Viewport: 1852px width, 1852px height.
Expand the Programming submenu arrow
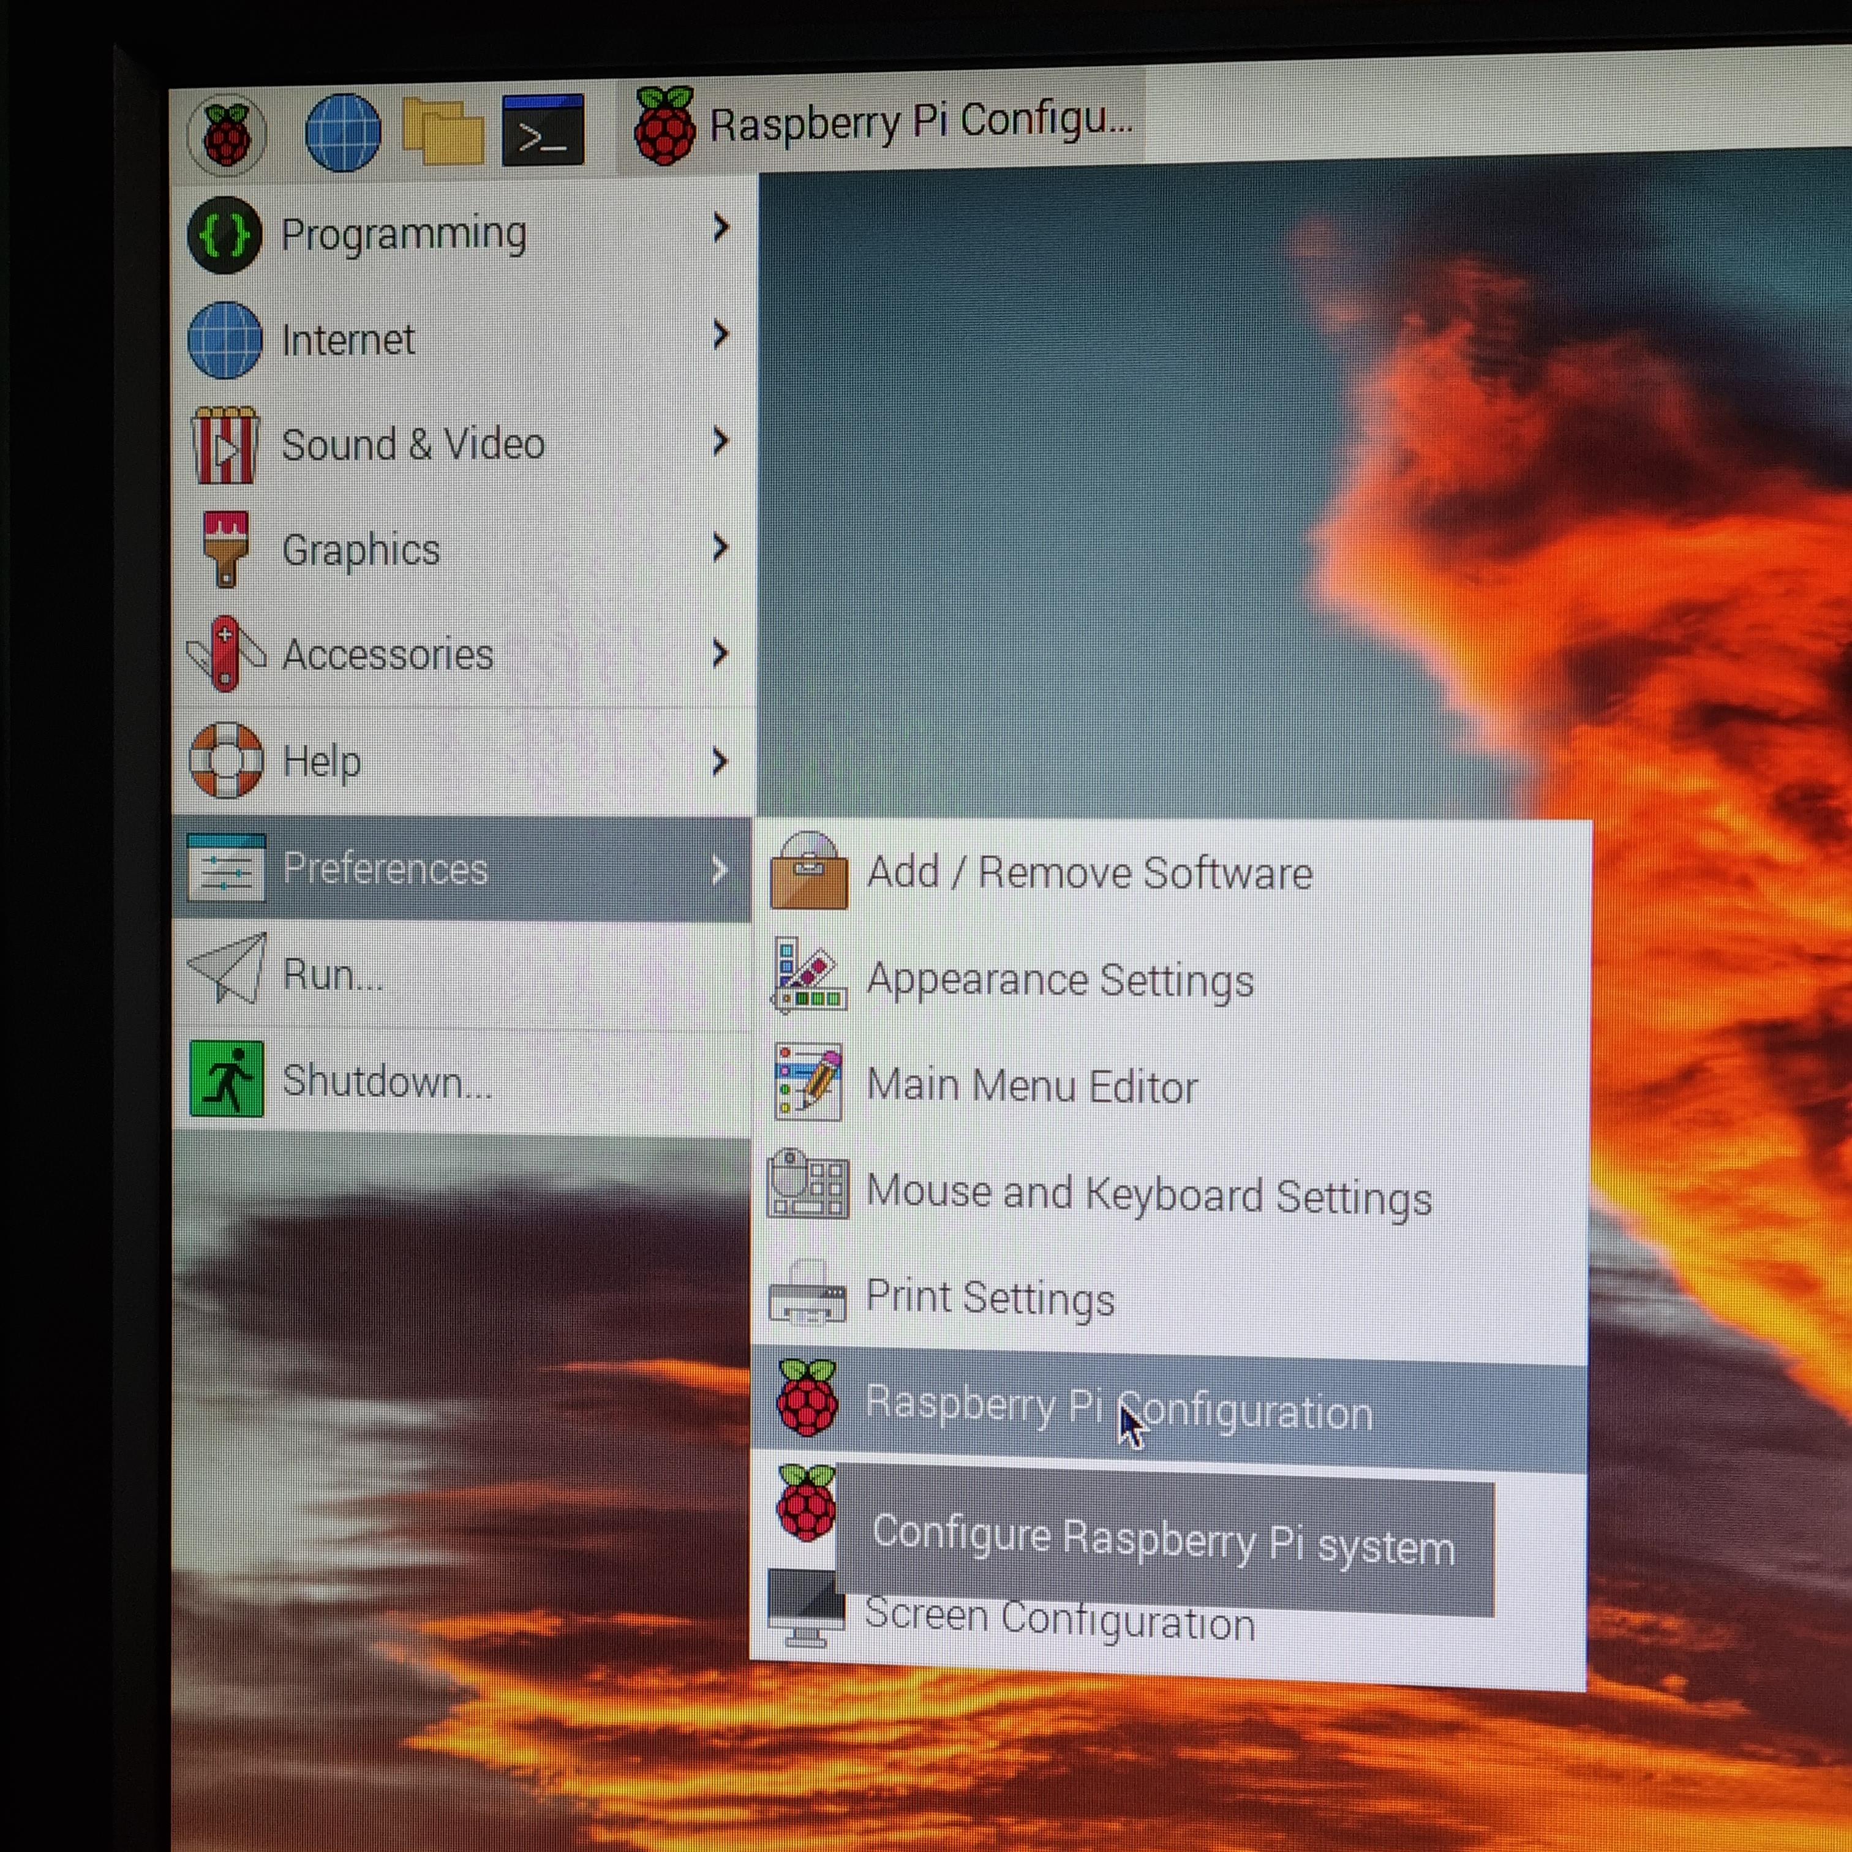tap(721, 228)
